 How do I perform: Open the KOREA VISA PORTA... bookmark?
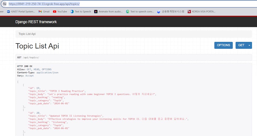click(201, 12)
